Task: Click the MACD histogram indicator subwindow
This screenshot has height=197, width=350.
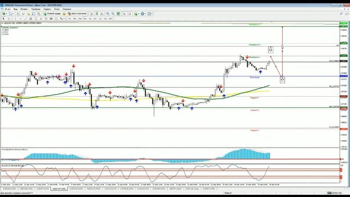Action: pyautogui.click(x=170, y=155)
